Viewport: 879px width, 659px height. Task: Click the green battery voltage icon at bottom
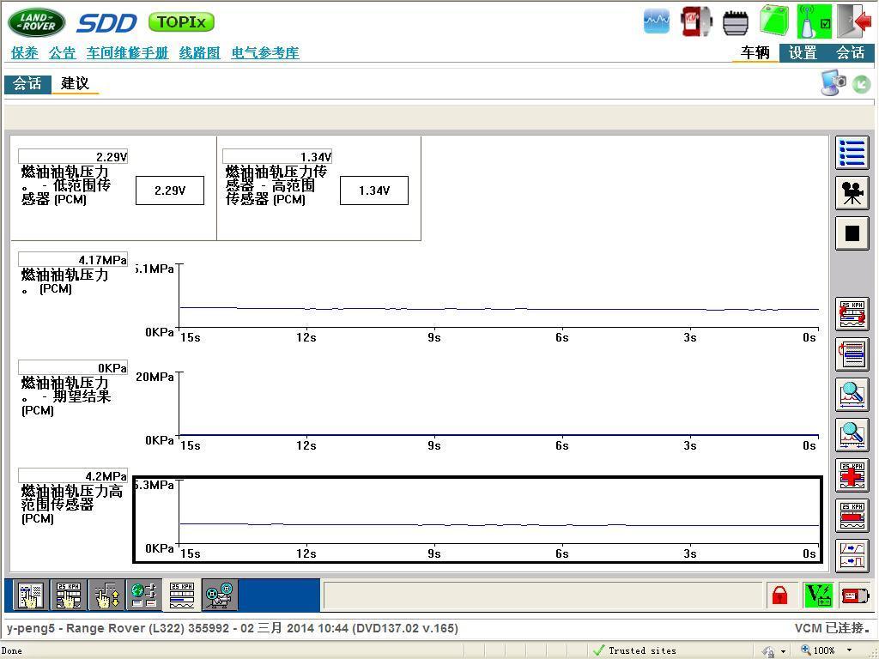818,596
